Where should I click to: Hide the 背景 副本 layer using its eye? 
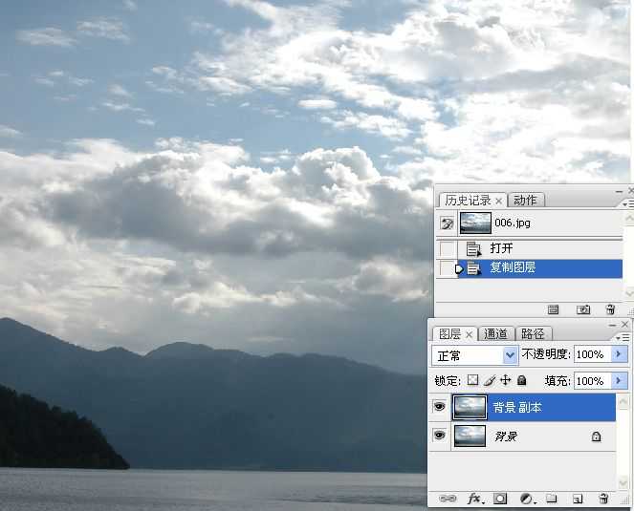coord(440,407)
